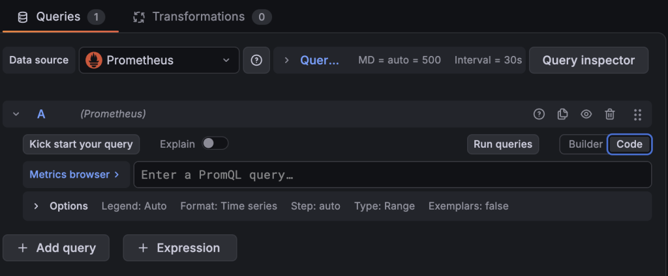The height and width of the screenshot is (276, 668).
Task: Click the Queries database icon
Action: coord(23,17)
